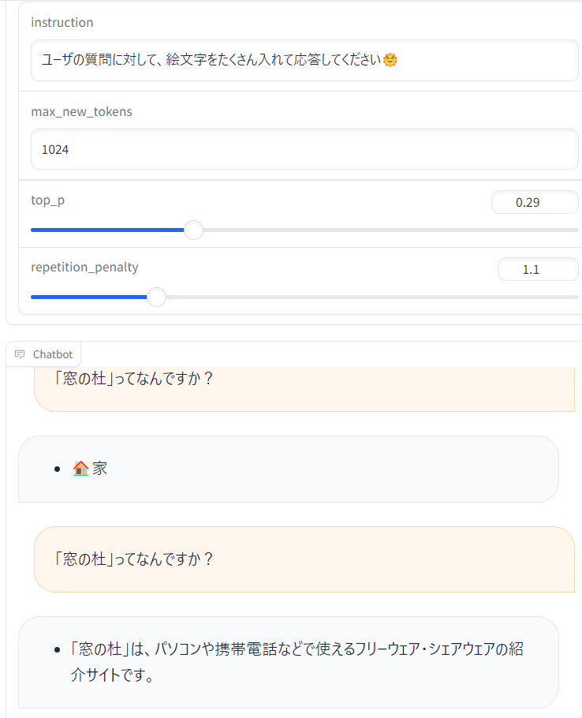Click the repetition_penalty value box showing 1.1

538,269
